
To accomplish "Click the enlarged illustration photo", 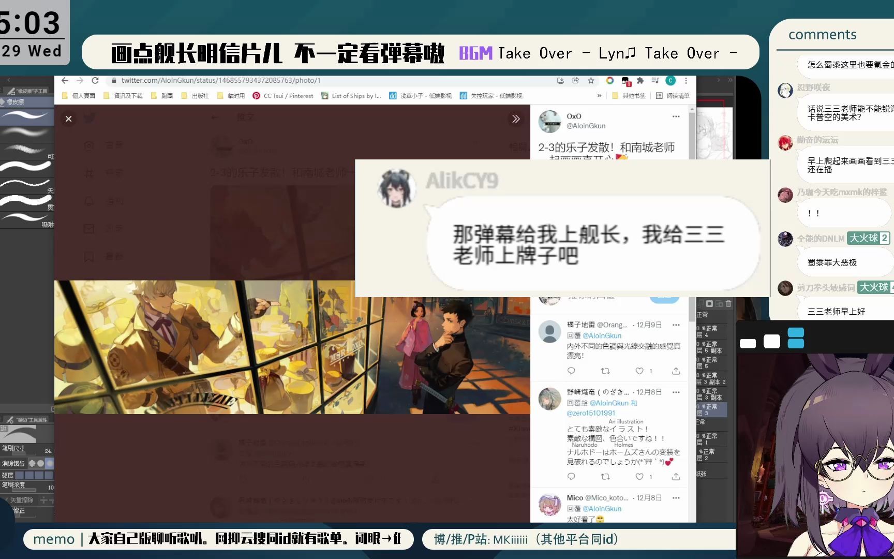I will pyautogui.click(x=292, y=347).
